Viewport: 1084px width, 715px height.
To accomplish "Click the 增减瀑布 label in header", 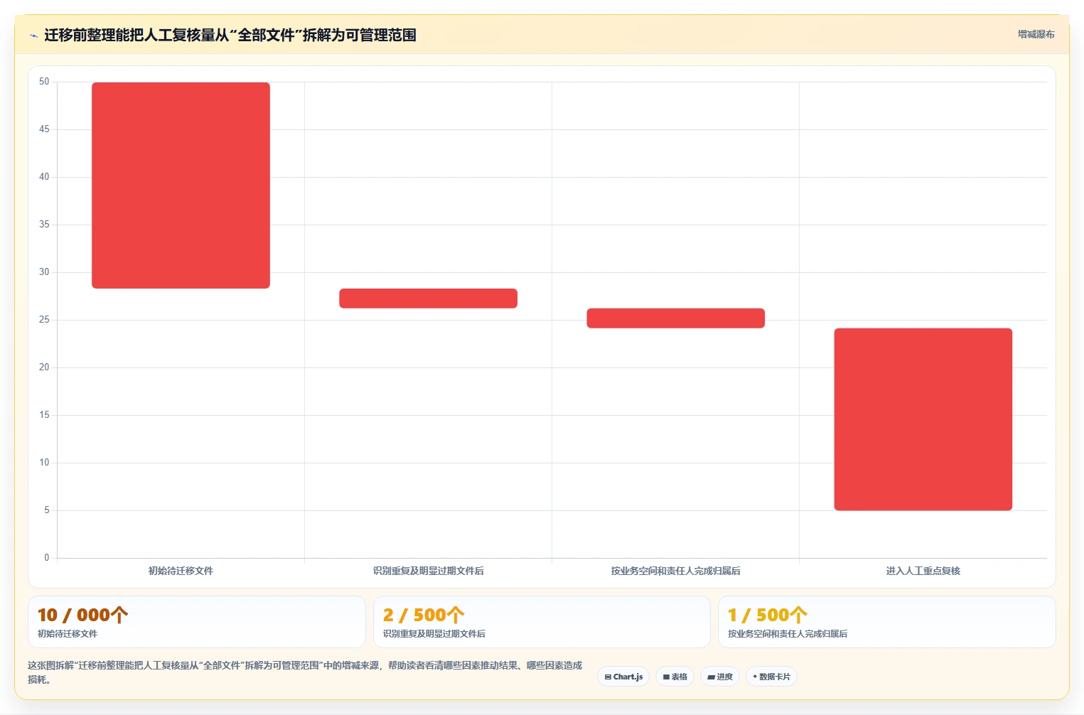I will coord(1036,34).
